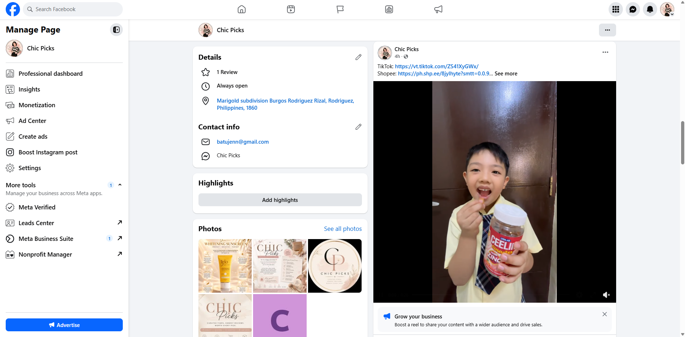Click the location pin icon
The image size is (685, 337).
point(206,101)
